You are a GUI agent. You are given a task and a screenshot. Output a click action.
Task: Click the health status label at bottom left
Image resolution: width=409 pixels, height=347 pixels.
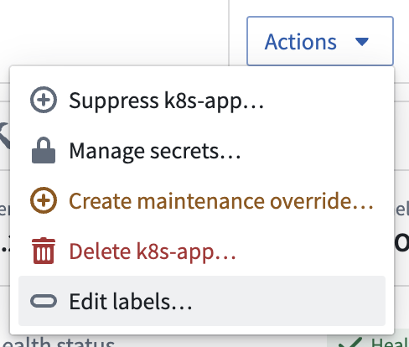58,342
